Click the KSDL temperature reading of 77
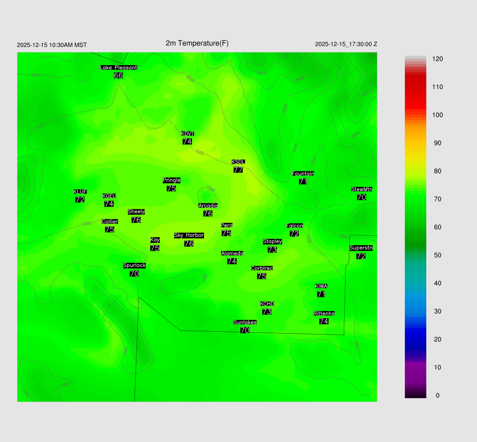 pos(238,170)
